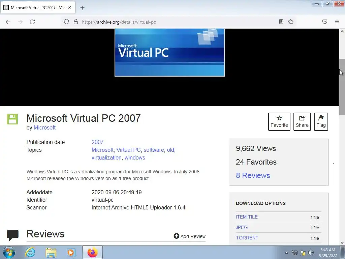Open the virtualization topic link
This screenshot has width=345, height=259.
coord(106,158)
